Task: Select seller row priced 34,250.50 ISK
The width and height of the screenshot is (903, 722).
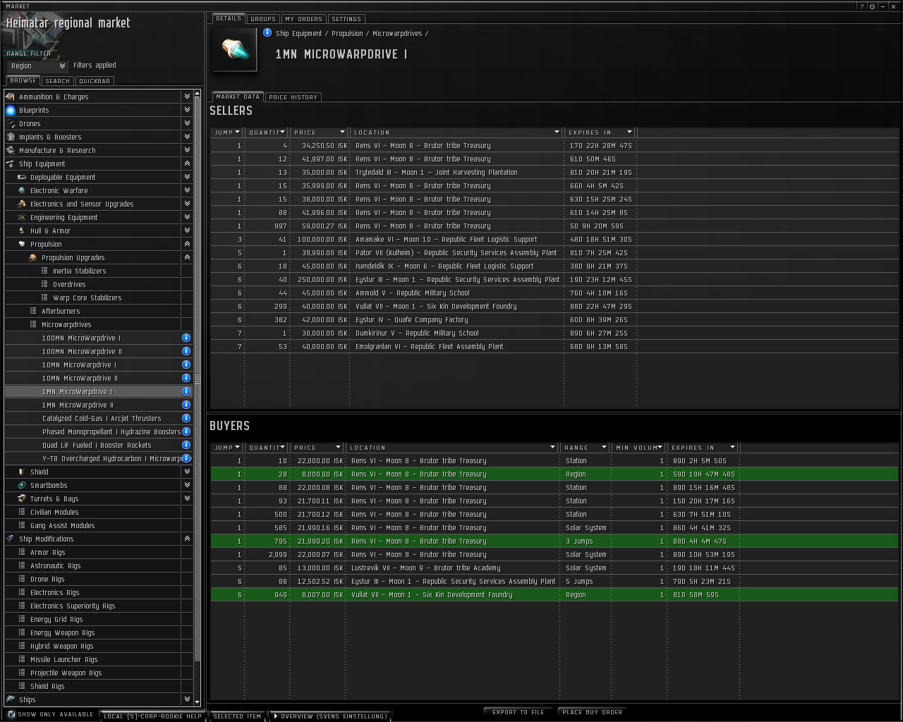Action: click(x=554, y=145)
